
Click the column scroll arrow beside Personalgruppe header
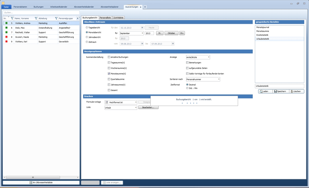click(x=78, y=18)
